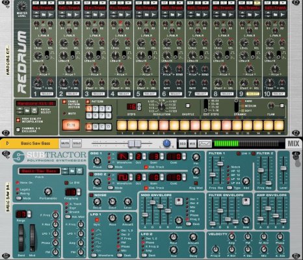This screenshot has height=260, width=303.
Task: Save the Subtractor patch with the disk icon
Action: coord(79,171)
